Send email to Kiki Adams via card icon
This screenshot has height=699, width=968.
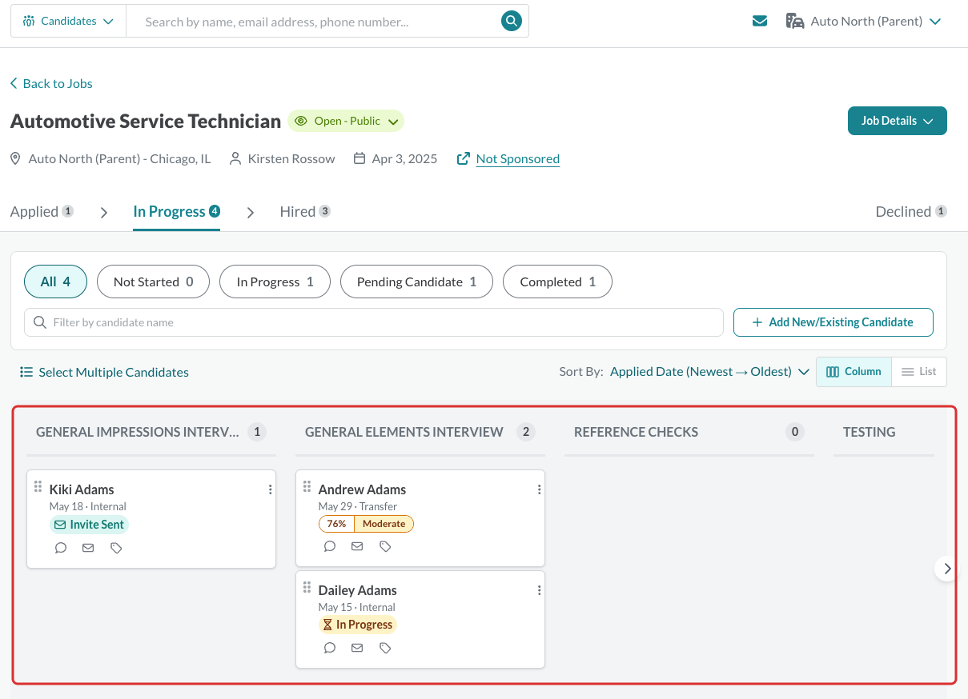tap(88, 548)
